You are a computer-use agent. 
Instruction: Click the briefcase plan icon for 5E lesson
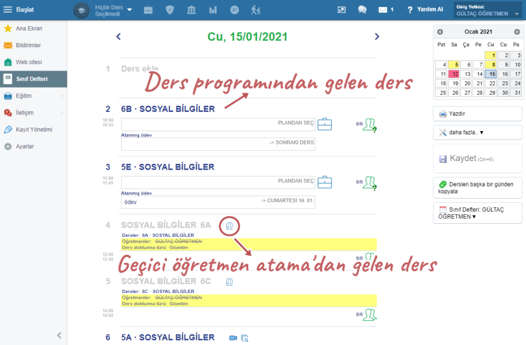(x=325, y=182)
